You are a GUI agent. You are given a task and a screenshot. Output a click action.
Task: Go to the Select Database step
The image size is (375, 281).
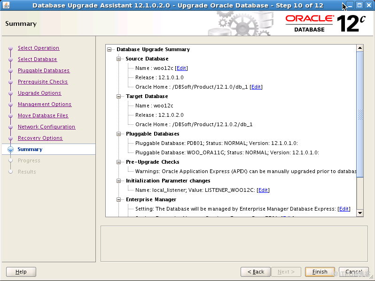coord(37,59)
